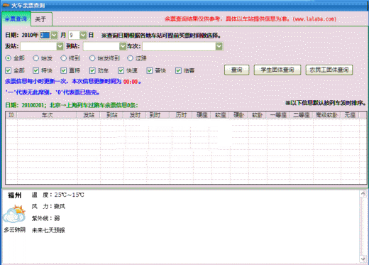Screen dimensions: 369x265
Task: Toggle the 快速 checkbox
Action: (x=121, y=70)
